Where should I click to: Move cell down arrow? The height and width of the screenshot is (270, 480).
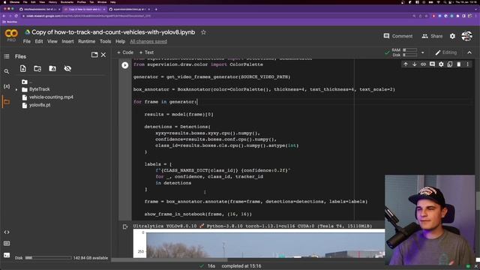[x=415, y=64]
